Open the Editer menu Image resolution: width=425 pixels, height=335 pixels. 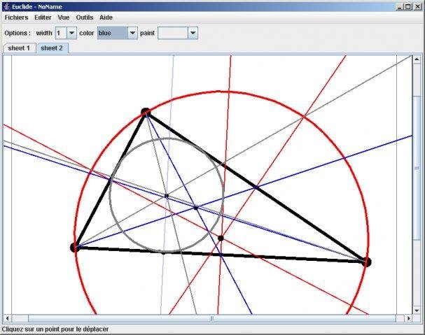tap(43, 17)
